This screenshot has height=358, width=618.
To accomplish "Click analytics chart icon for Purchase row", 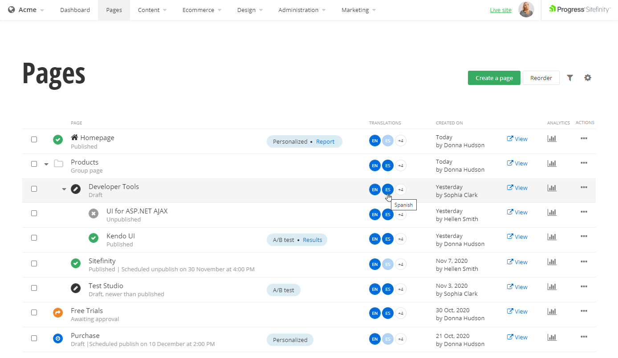I will (x=552, y=337).
